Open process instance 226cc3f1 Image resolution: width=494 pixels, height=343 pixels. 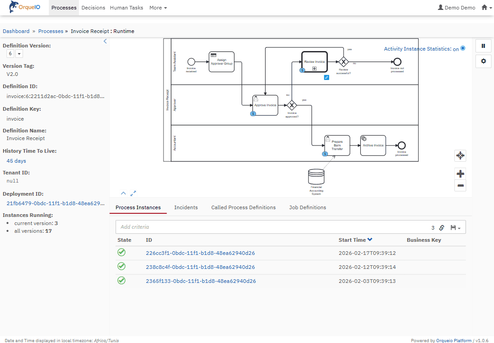(x=200, y=253)
